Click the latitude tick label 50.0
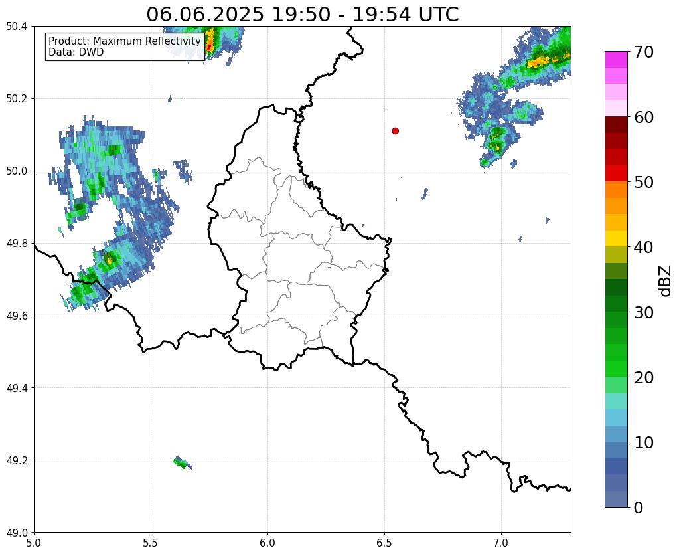Viewport: 679px width, 554px height. pyautogui.click(x=17, y=171)
